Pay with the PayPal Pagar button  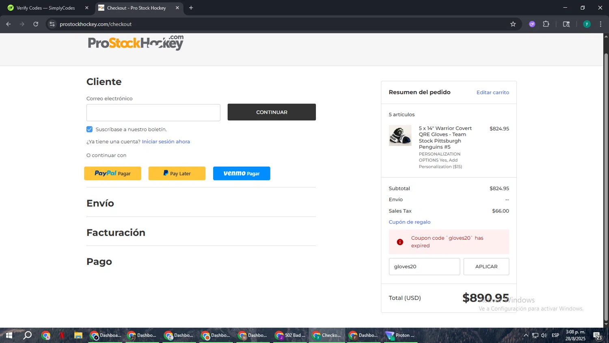click(112, 173)
